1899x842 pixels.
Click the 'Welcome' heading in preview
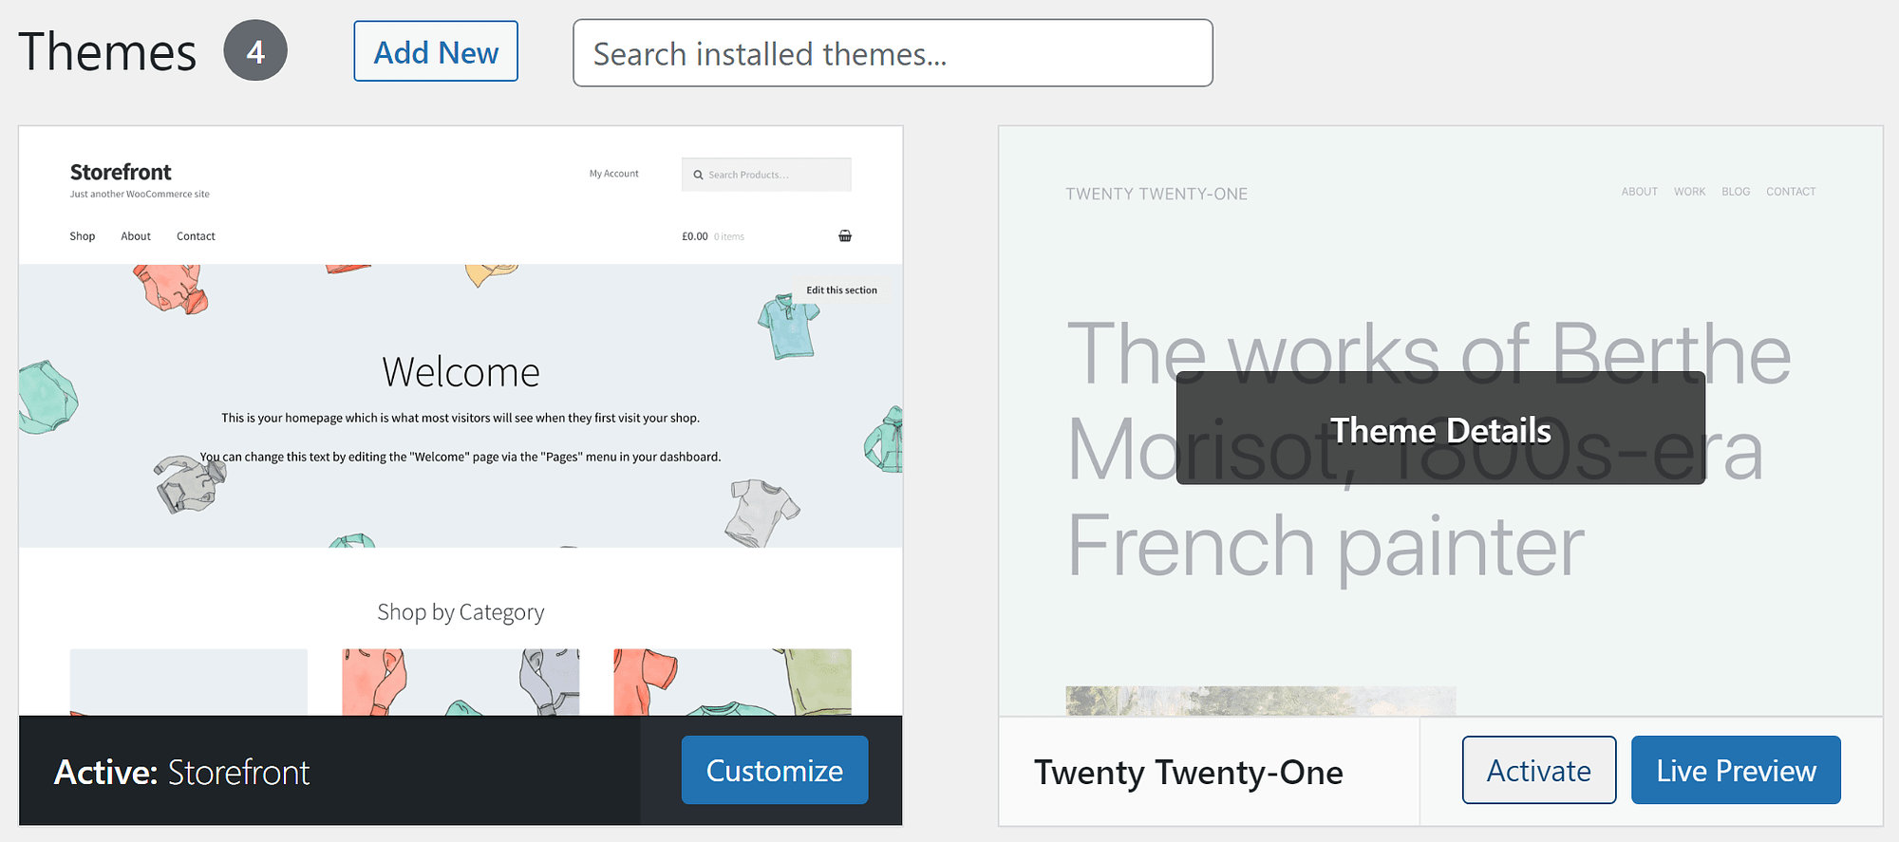pos(461,371)
